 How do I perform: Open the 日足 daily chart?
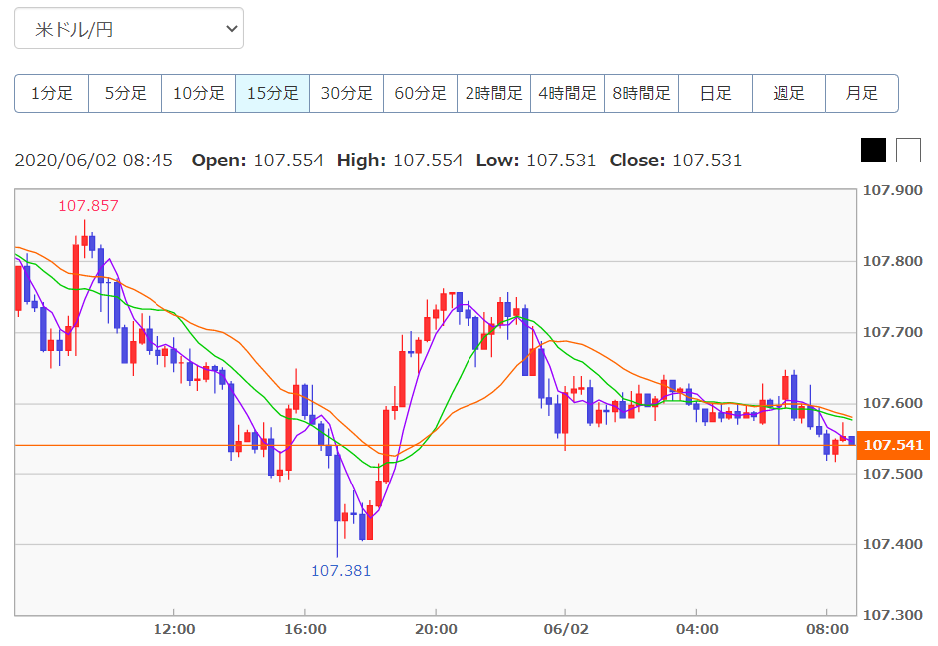click(715, 94)
